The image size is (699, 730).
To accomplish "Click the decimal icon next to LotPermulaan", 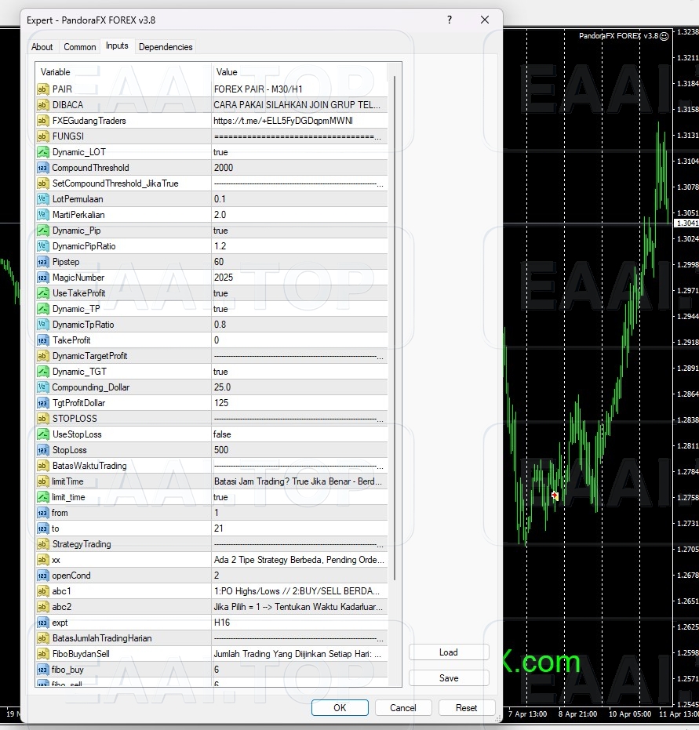I will point(45,199).
